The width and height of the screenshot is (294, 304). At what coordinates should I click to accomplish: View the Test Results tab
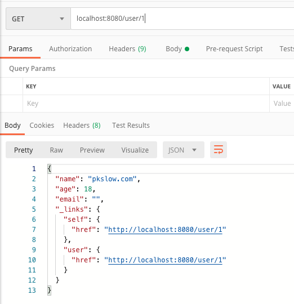[131, 125]
